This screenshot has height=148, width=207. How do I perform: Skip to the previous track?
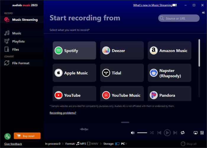(x=159, y=133)
